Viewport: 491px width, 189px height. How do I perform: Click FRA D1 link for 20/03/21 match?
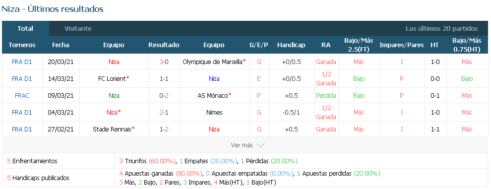[22, 62]
